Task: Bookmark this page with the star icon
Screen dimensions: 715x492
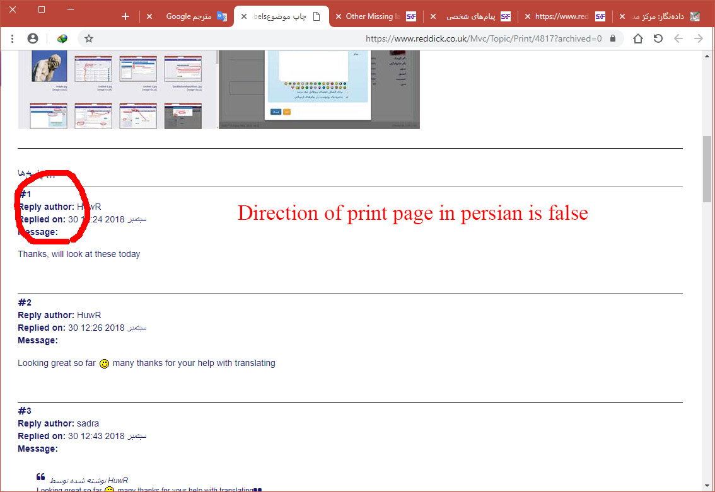Action: [89, 38]
